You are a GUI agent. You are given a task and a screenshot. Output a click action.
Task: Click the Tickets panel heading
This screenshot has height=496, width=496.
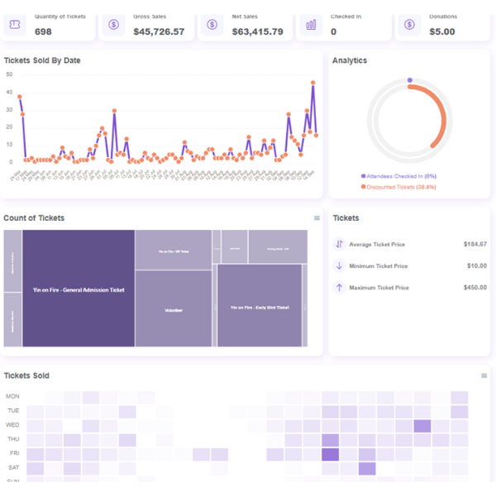coord(346,218)
